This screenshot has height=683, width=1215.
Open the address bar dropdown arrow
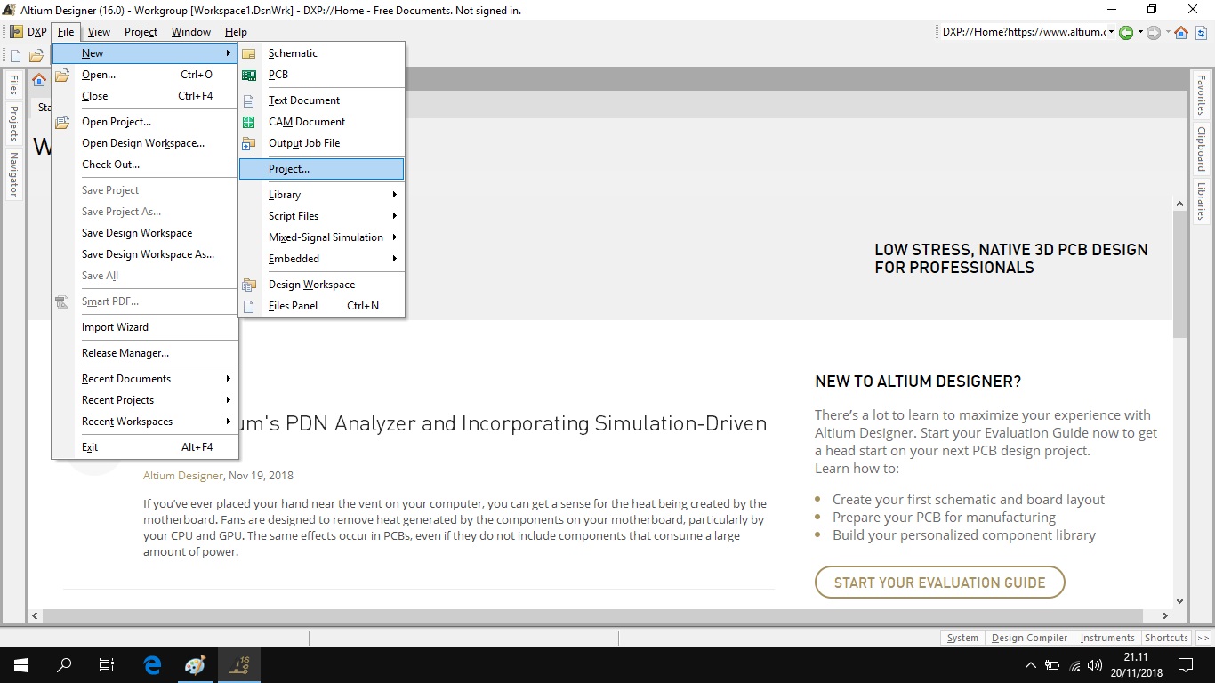pyautogui.click(x=1111, y=33)
